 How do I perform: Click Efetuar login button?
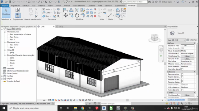165,2
